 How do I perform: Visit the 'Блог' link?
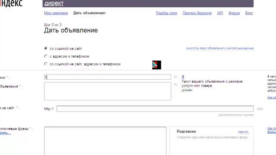coord(249,13)
